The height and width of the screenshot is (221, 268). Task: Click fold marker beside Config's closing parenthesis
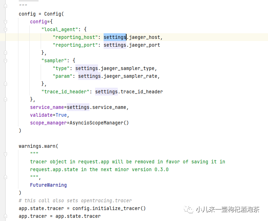[x=5, y=130]
